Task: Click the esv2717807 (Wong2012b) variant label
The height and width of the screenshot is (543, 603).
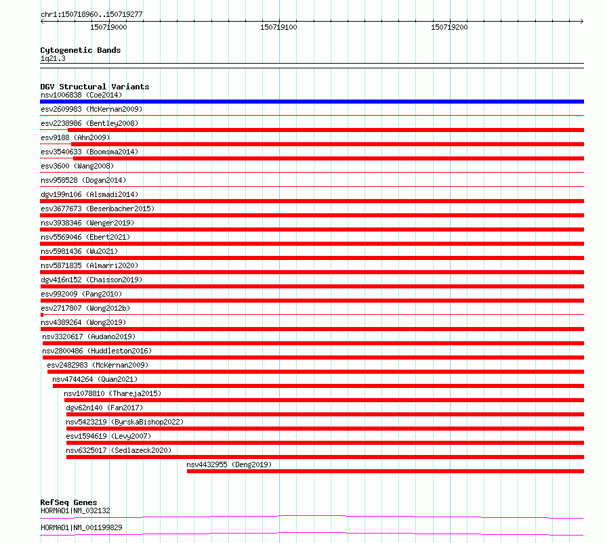Action: pyautogui.click(x=85, y=308)
